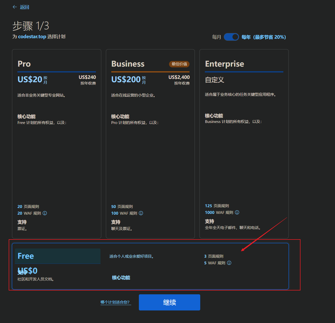
Task: Toggle monthly/yearly billing switch
Action: tap(231, 37)
